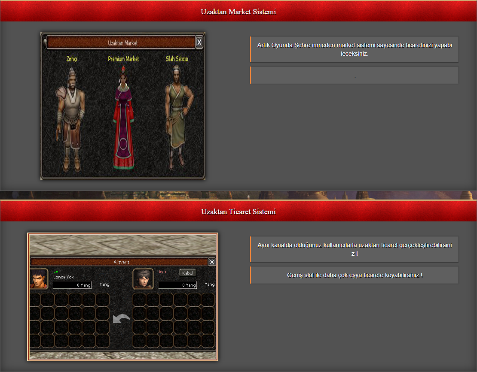The height and width of the screenshot is (372, 477).
Task: Pick the Silah Satıcısı weapon seller figure
Action: coord(179,117)
